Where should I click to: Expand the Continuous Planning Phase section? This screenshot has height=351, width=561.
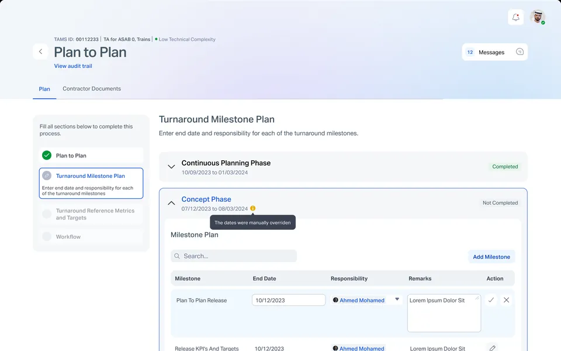(171, 167)
